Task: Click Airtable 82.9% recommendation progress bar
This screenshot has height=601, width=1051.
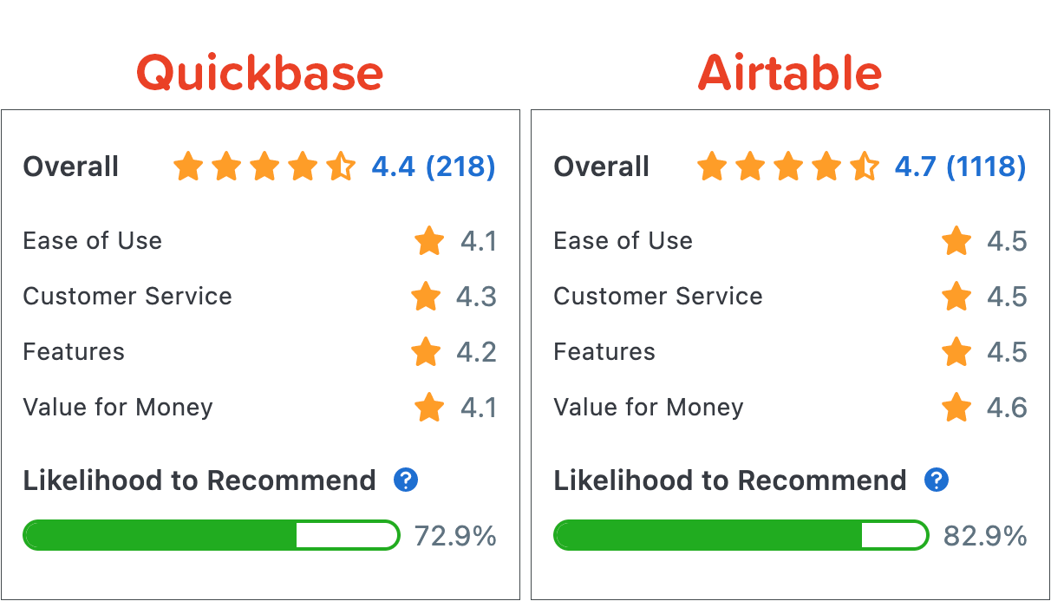Action: (x=741, y=536)
